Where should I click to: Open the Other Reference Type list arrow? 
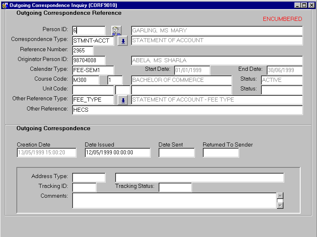[122, 100]
